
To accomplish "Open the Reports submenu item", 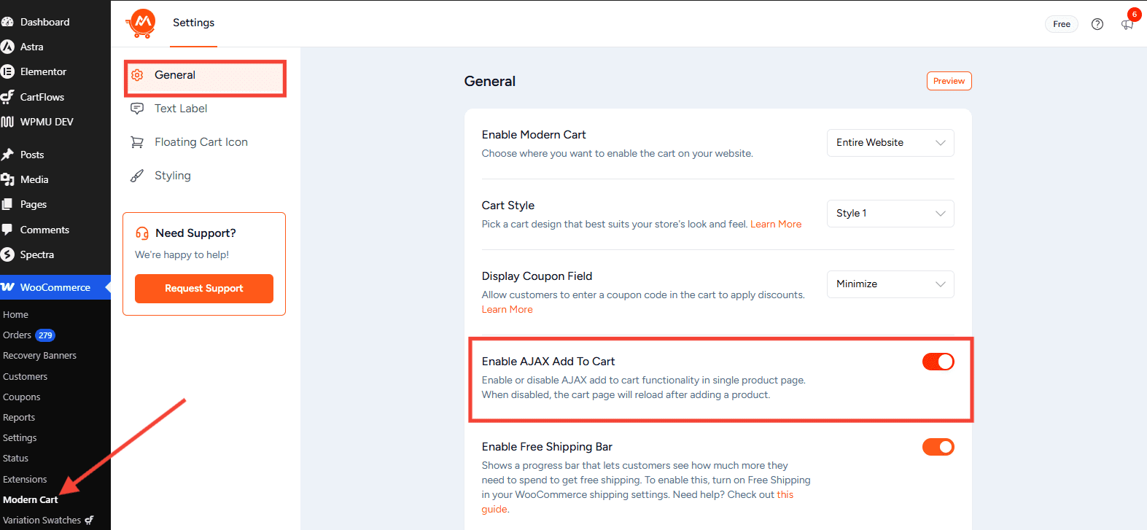I will pyautogui.click(x=19, y=418).
